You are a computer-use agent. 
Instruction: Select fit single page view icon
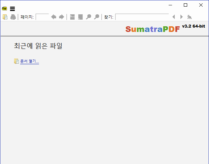[81, 17]
